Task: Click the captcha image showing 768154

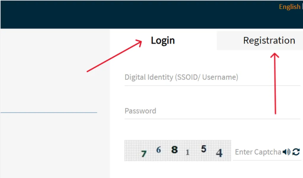Action: (178, 151)
